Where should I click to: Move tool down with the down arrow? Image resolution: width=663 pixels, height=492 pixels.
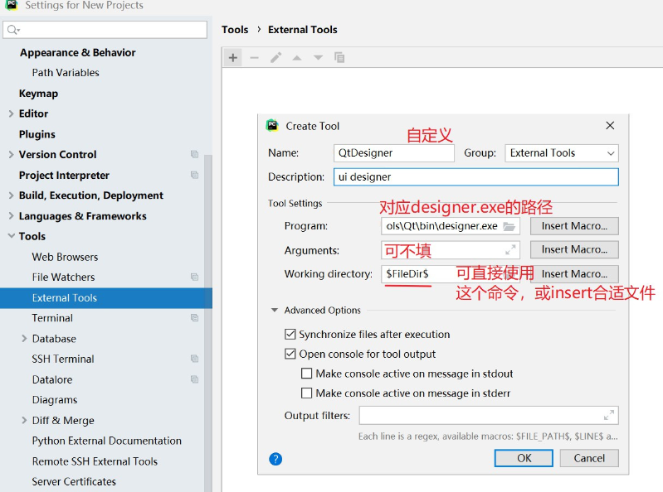[318, 57]
